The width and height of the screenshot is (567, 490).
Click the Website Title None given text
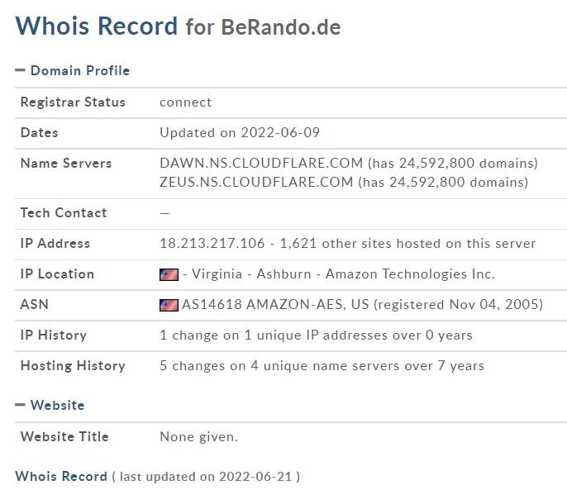coord(198,437)
